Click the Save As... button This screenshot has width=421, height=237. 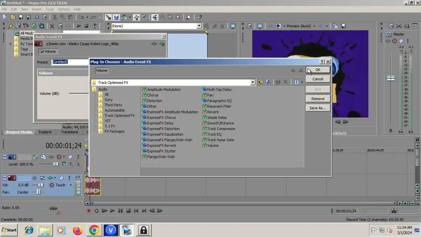coord(318,108)
